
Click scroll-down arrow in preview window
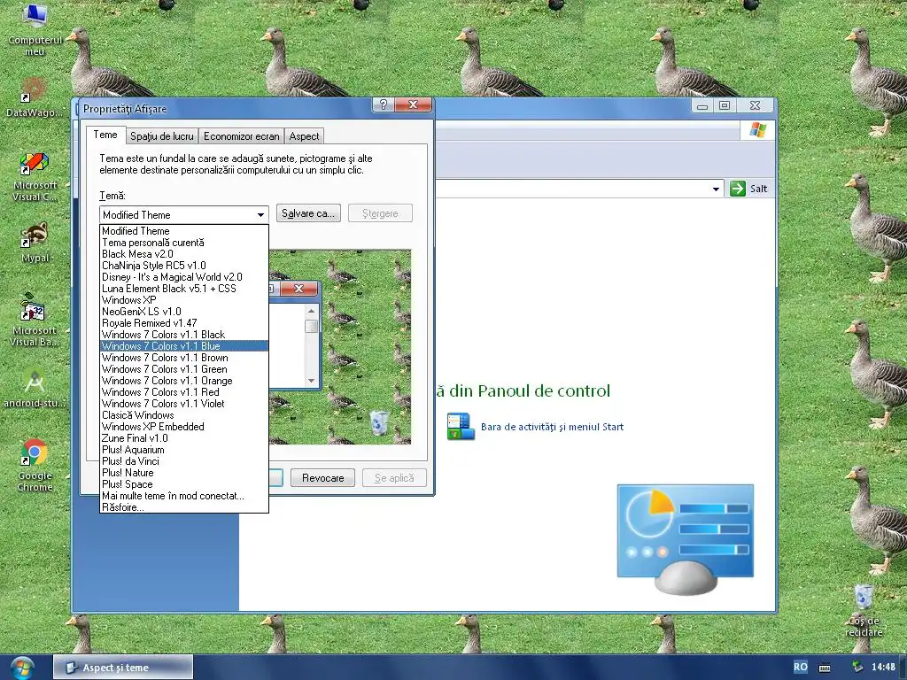[x=311, y=381]
